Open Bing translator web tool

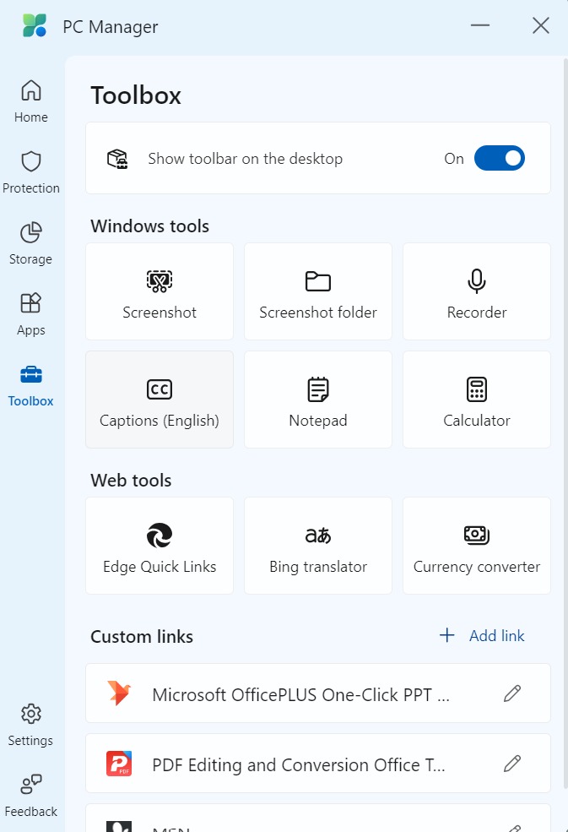pos(318,546)
